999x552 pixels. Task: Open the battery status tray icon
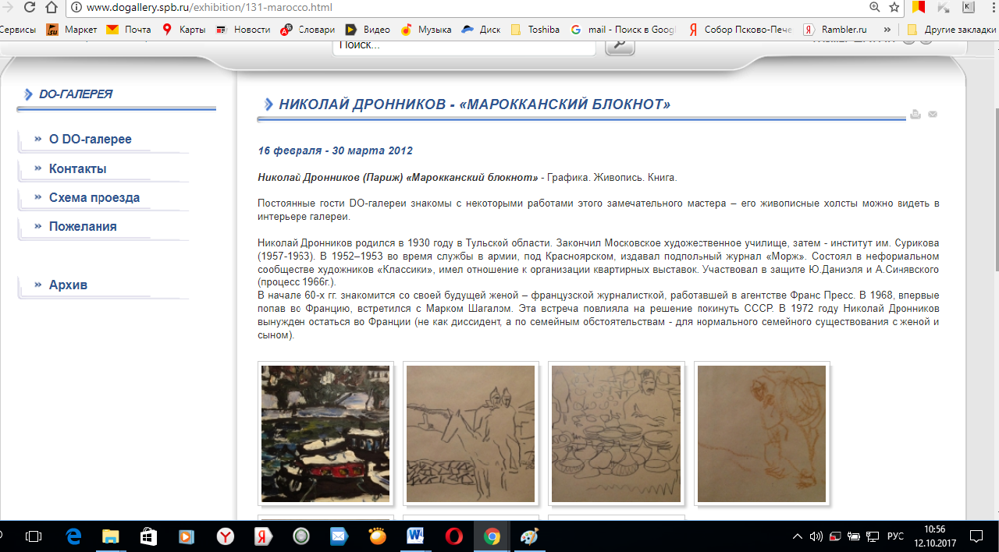click(855, 536)
